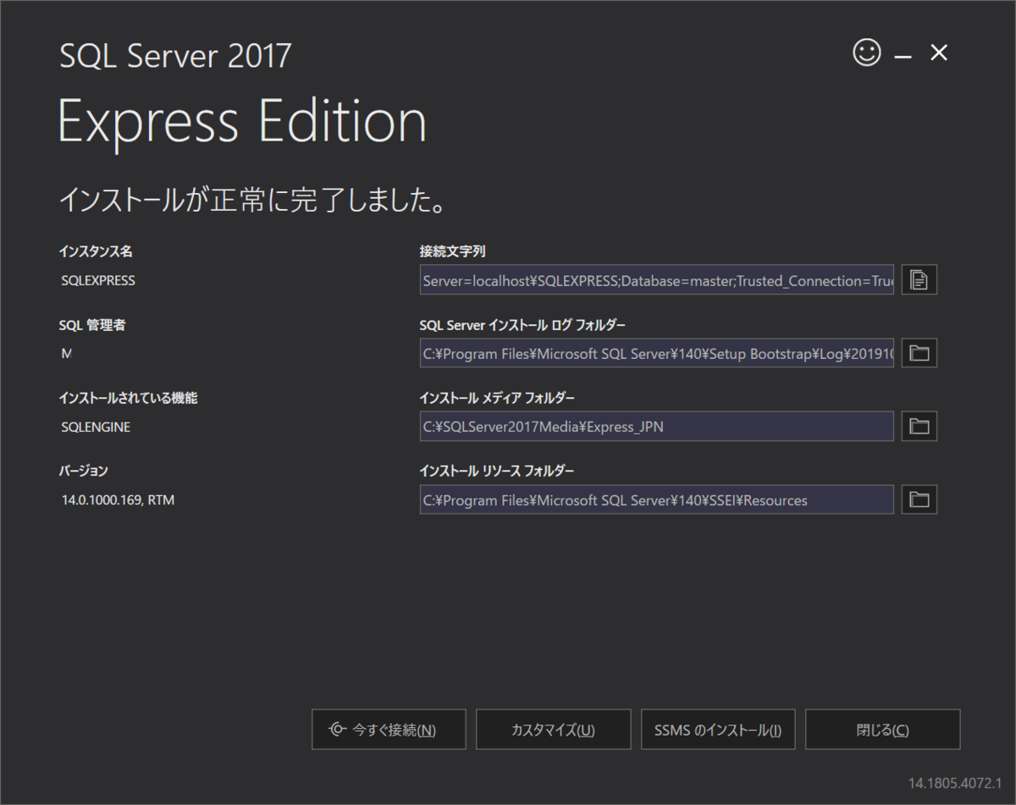The width and height of the screenshot is (1016, 805).
Task: Click the 接続文字列 label
Action: tap(452, 251)
